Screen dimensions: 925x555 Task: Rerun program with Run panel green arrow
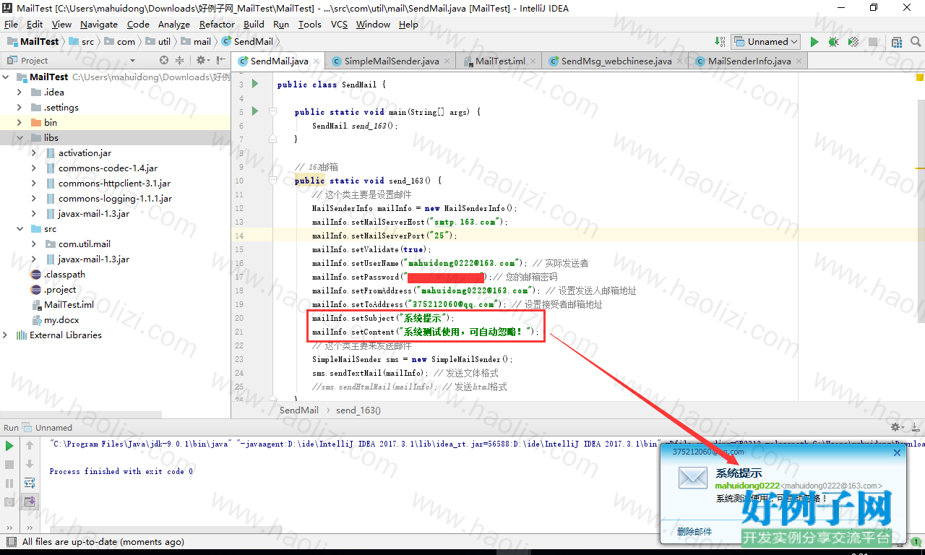coord(9,446)
